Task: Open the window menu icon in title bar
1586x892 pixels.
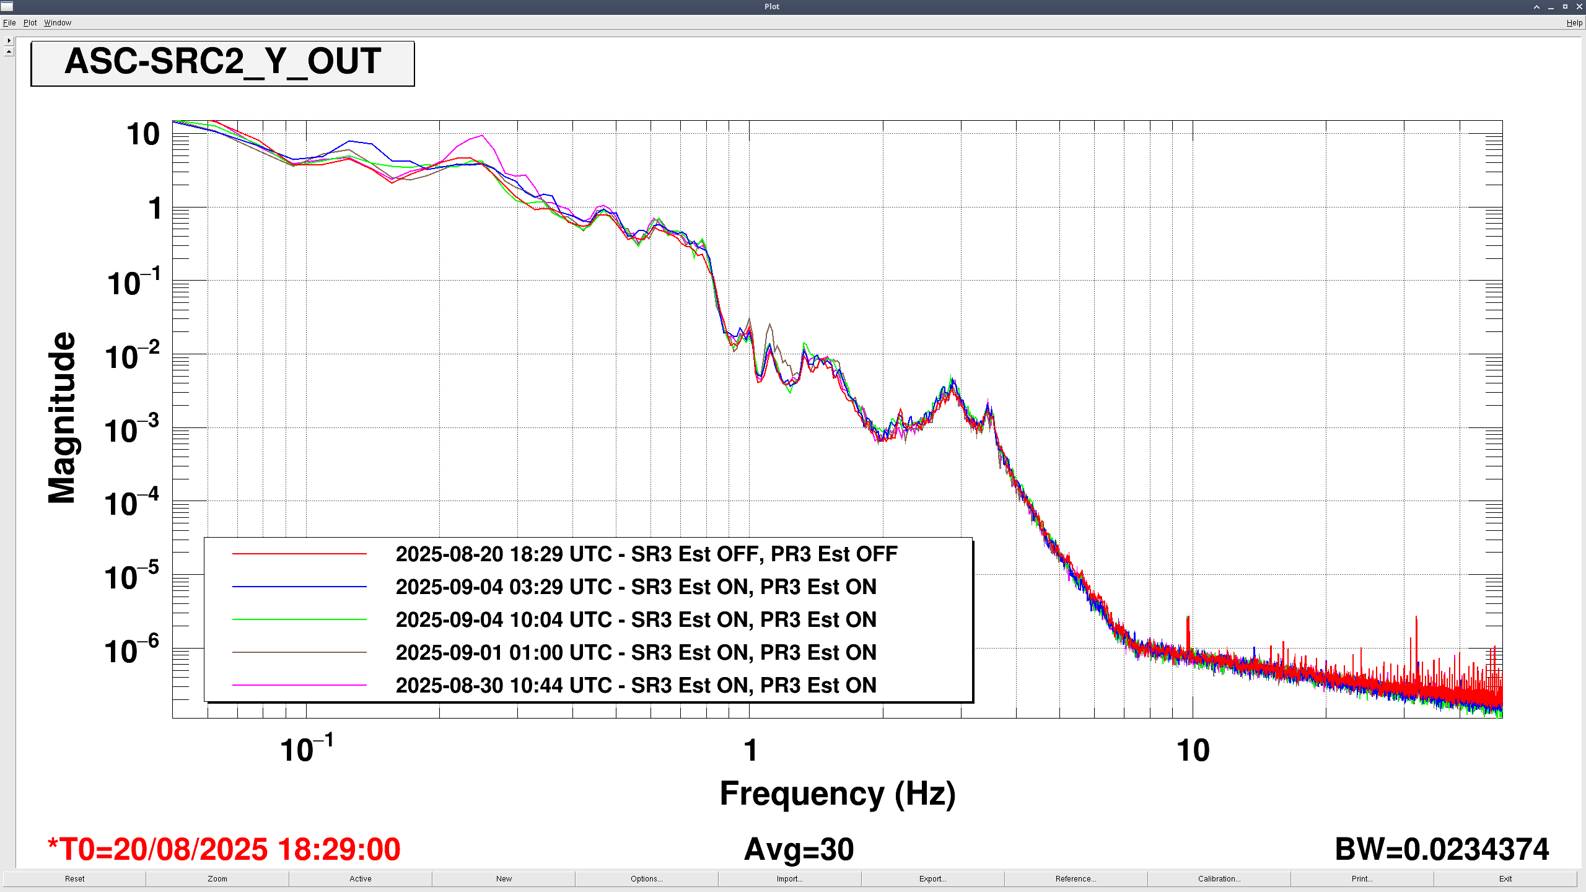Action: [7, 6]
